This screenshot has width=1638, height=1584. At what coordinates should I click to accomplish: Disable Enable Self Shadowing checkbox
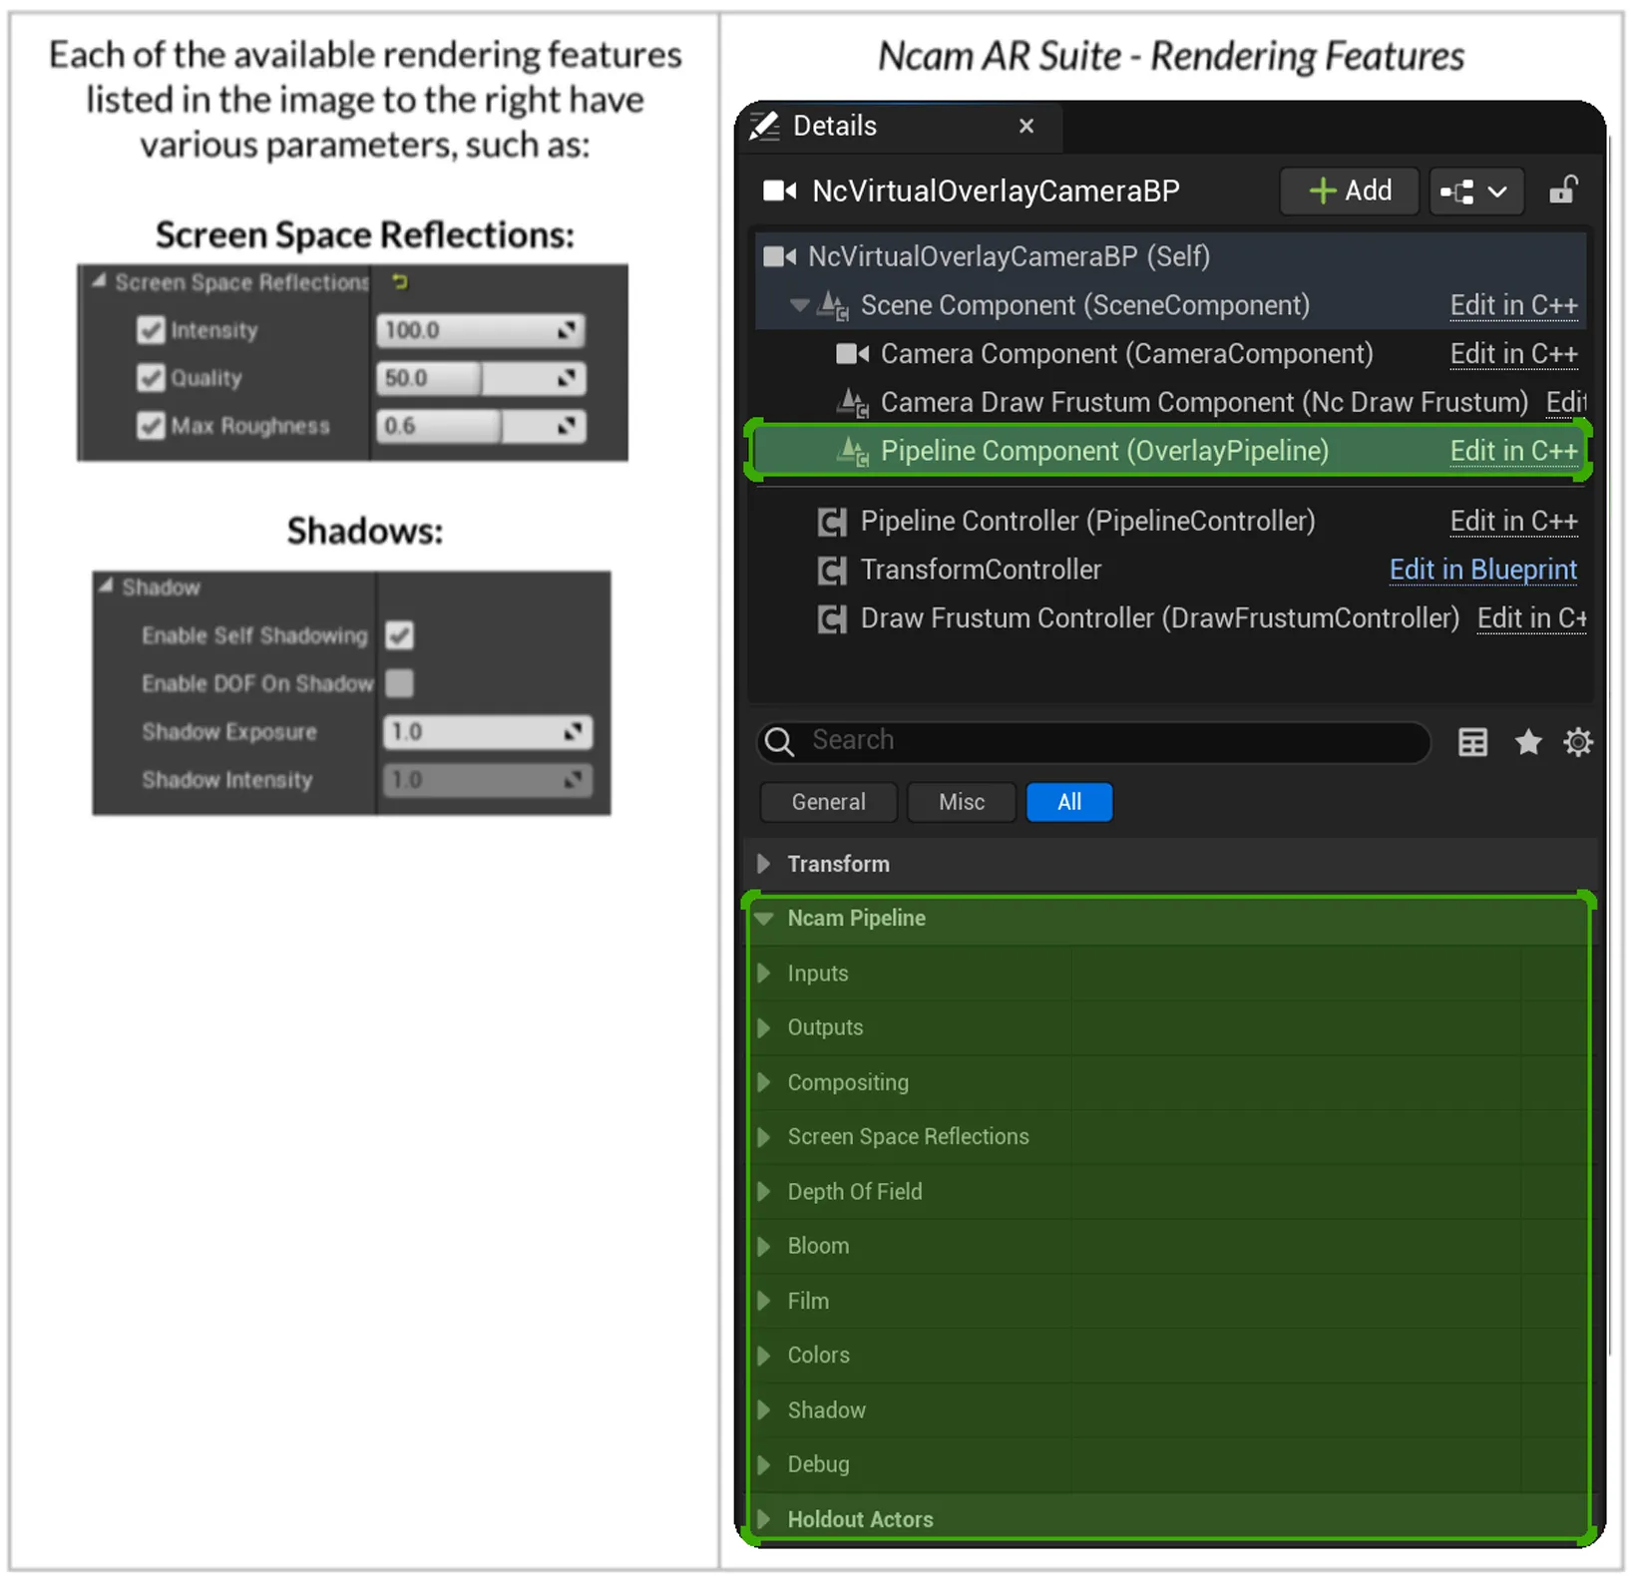(400, 635)
